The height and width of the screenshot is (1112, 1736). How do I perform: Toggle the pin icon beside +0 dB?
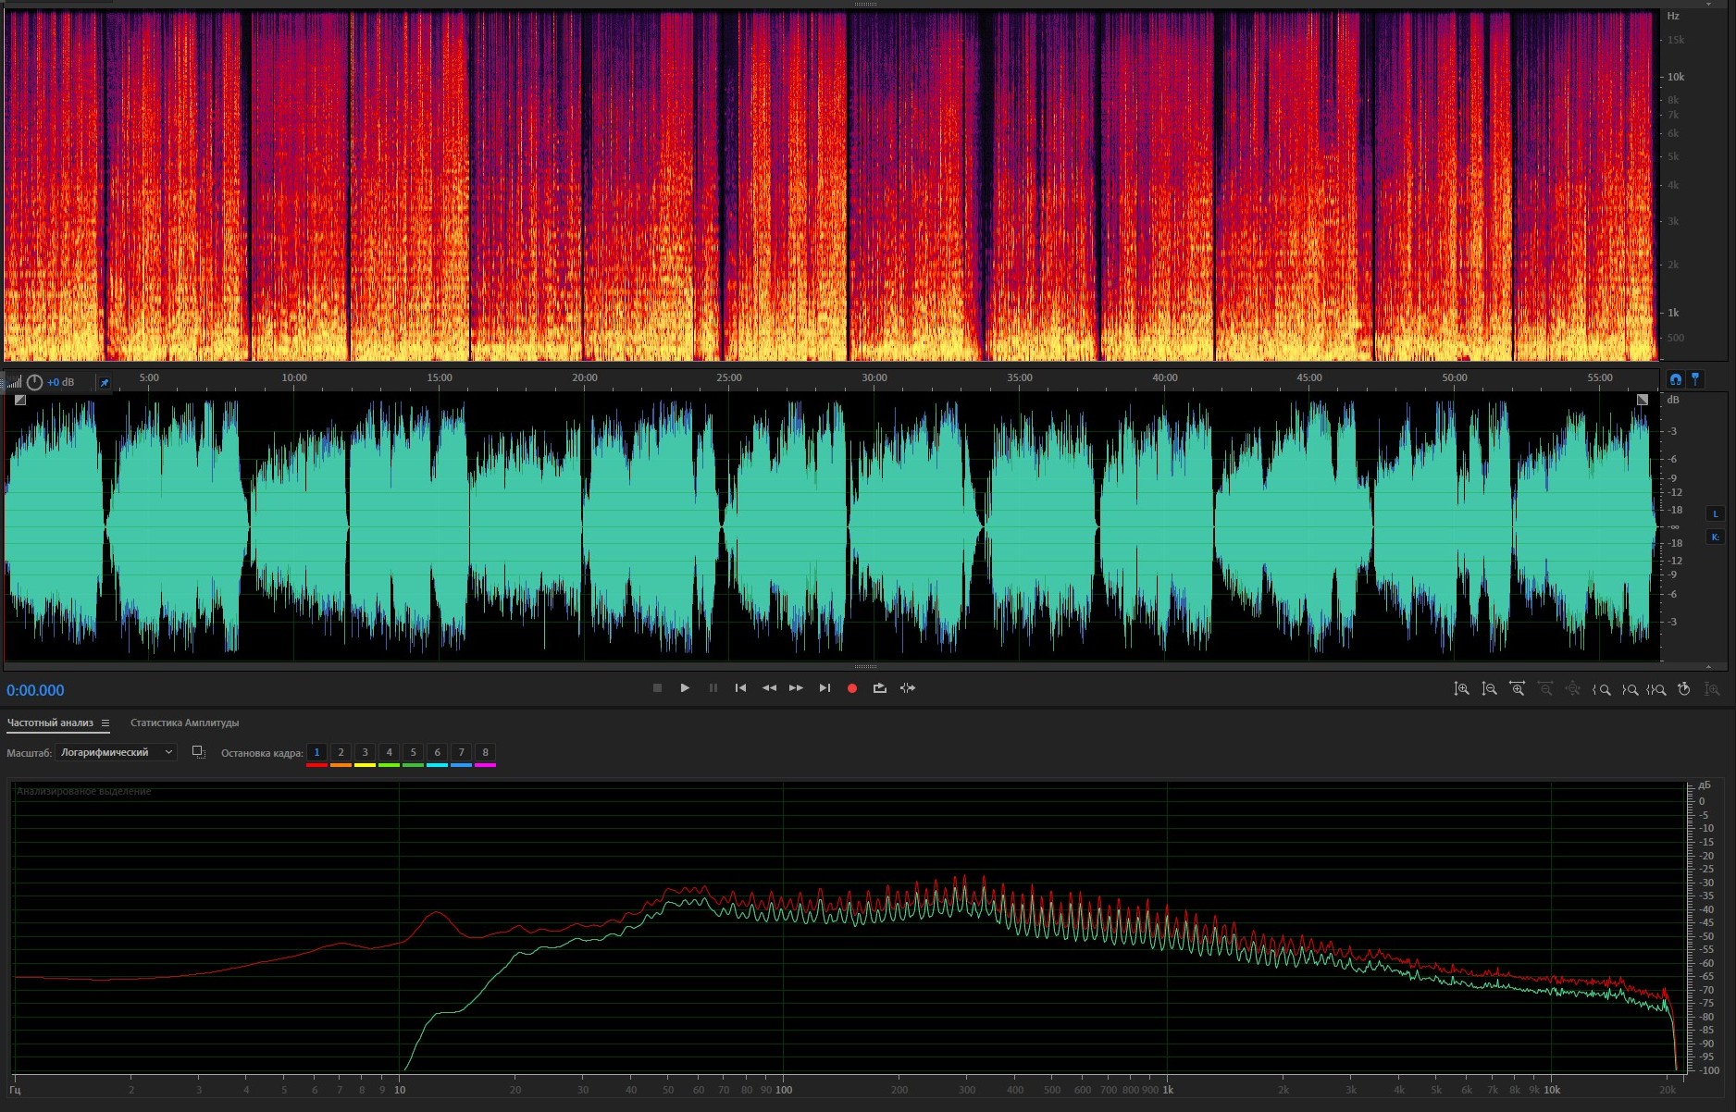point(105,382)
